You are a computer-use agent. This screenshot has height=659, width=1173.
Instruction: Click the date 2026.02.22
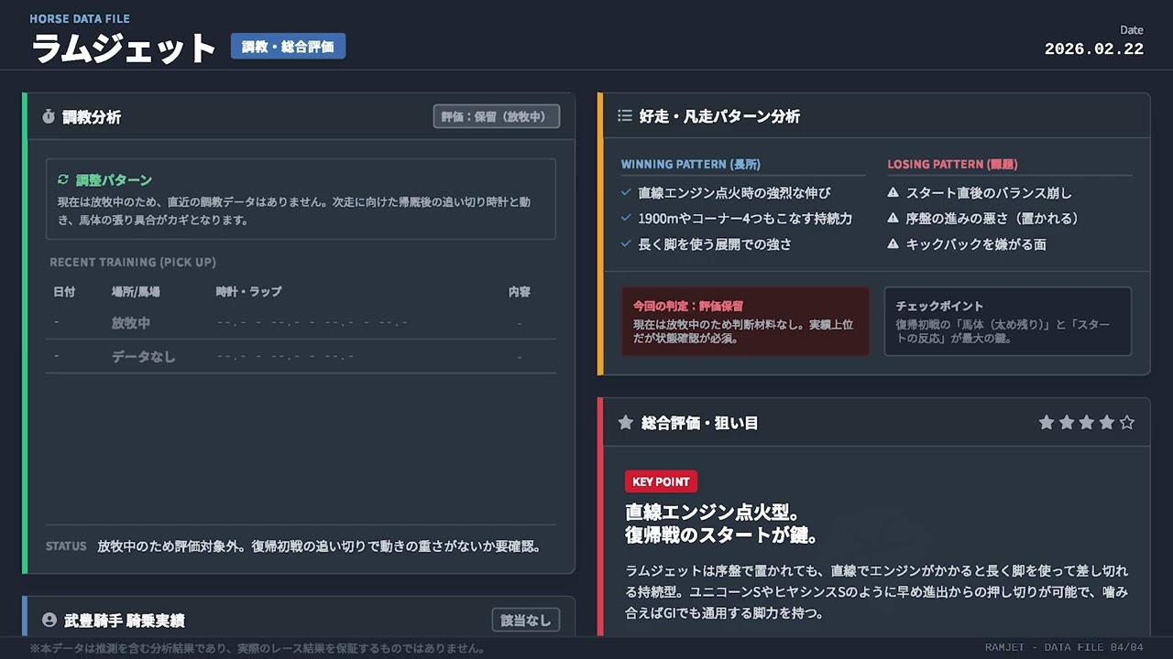[1094, 49]
